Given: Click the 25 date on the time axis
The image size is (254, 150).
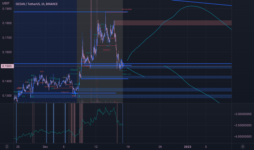Looking at the screenshot, I should [x=18, y=147].
